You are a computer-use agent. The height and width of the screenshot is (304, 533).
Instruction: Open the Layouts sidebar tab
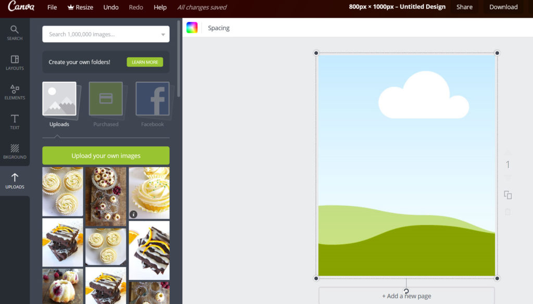tap(15, 63)
